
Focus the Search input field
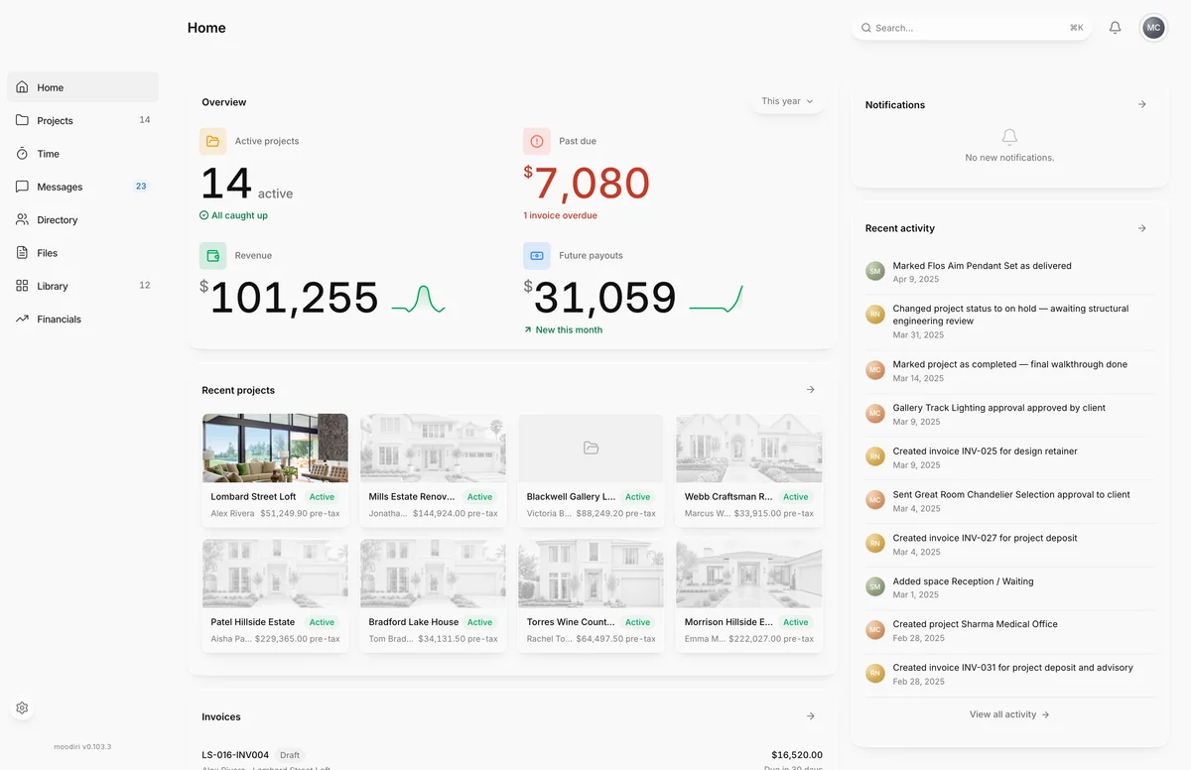coord(972,28)
